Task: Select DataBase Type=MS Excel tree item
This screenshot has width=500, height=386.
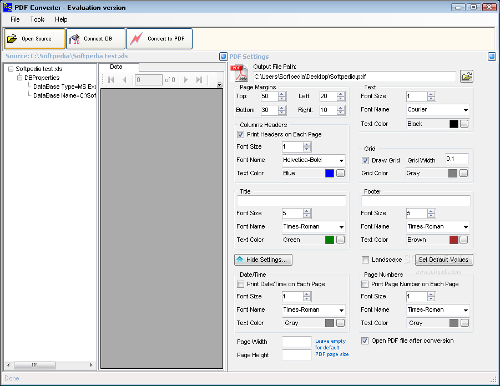Action: tap(64, 87)
